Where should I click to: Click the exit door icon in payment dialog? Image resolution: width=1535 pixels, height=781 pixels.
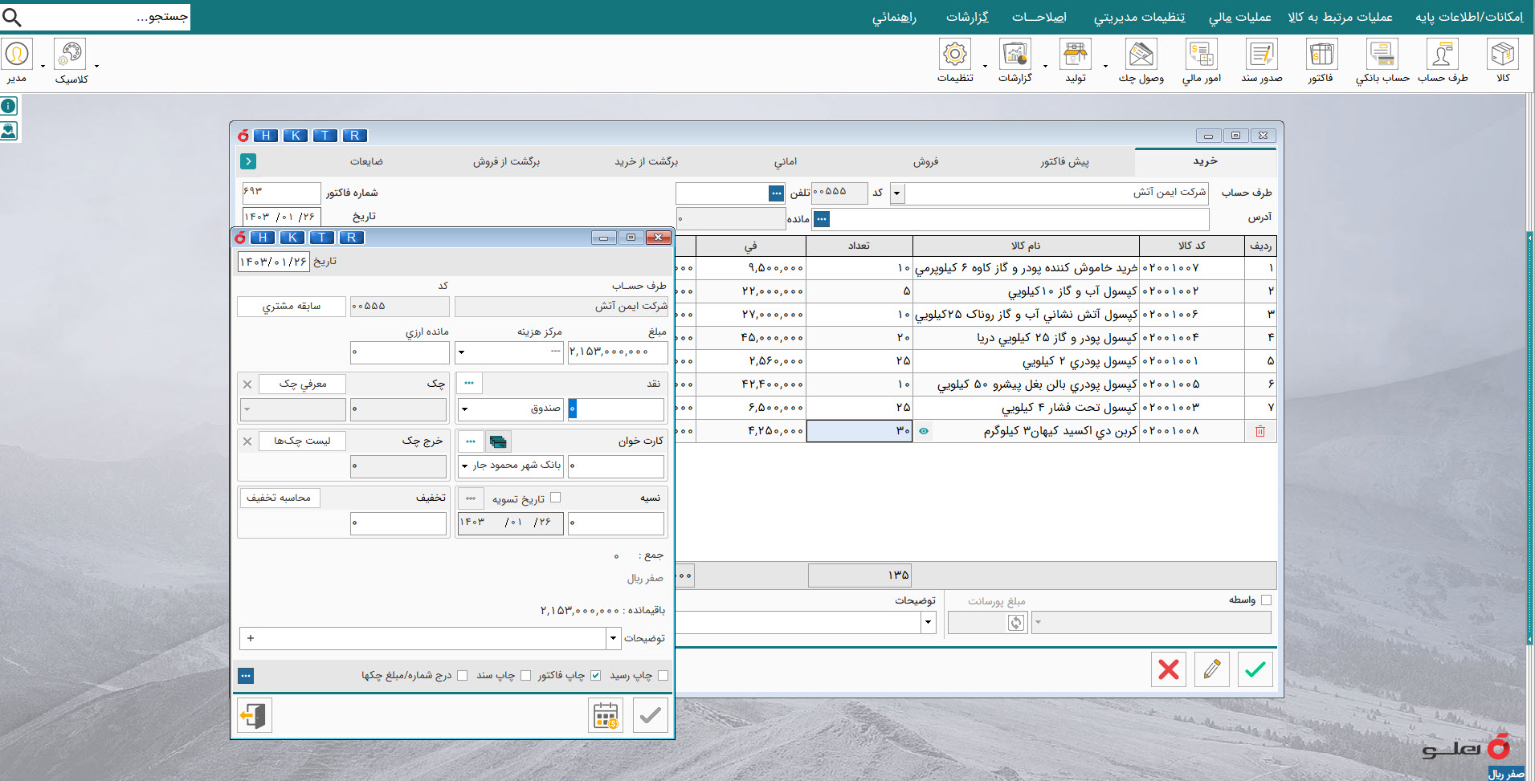tap(255, 715)
